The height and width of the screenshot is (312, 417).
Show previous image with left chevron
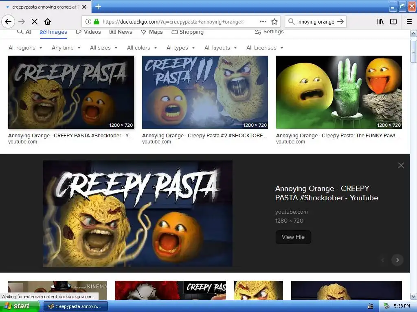[x=383, y=260]
